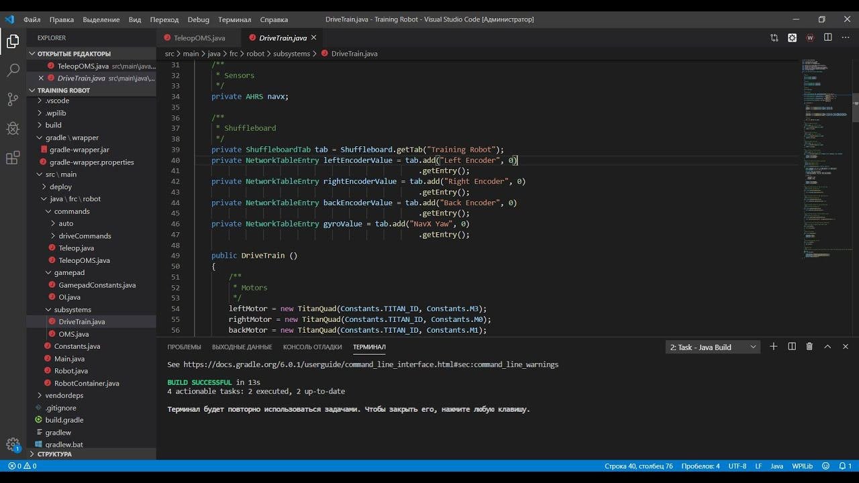Screen dimensions: 859x483
Task: Open the Source Control view
Action: coord(13,99)
